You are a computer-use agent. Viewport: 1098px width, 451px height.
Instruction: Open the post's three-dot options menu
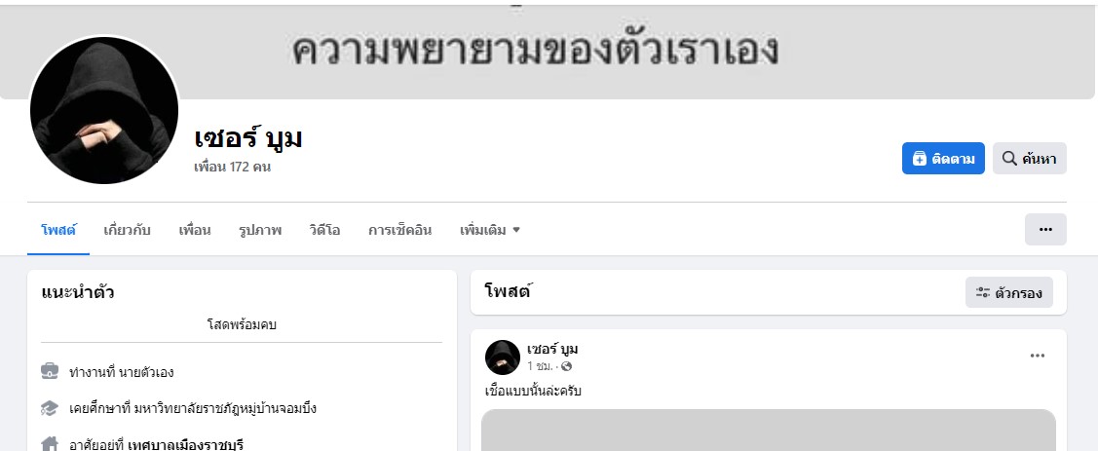click(x=1037, y=356)
